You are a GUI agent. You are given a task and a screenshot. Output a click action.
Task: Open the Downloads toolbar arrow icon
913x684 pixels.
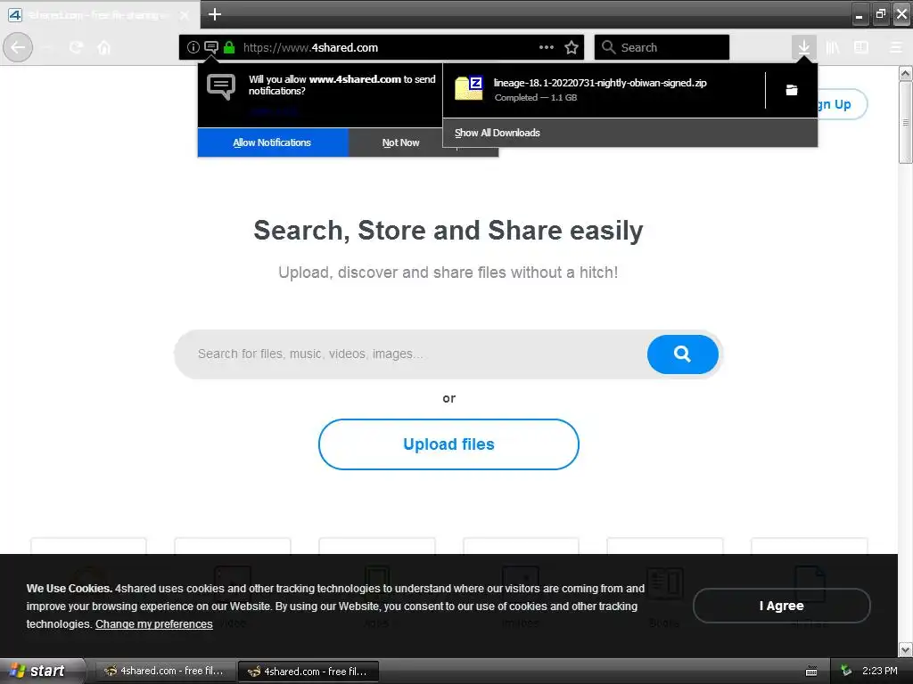(803, 47)
